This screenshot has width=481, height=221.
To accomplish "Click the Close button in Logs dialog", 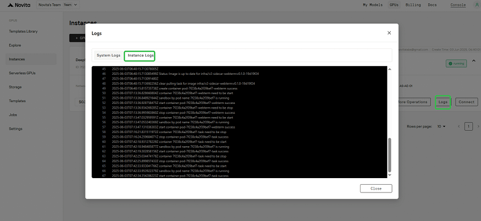I will point(376,189).
